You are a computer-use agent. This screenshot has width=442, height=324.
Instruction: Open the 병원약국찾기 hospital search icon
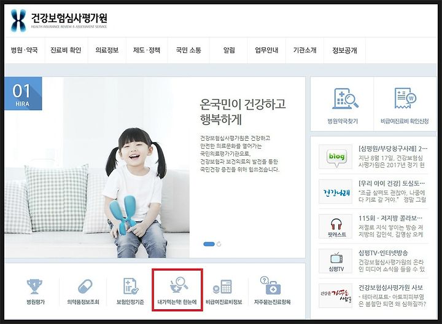(x=345, y=99)
